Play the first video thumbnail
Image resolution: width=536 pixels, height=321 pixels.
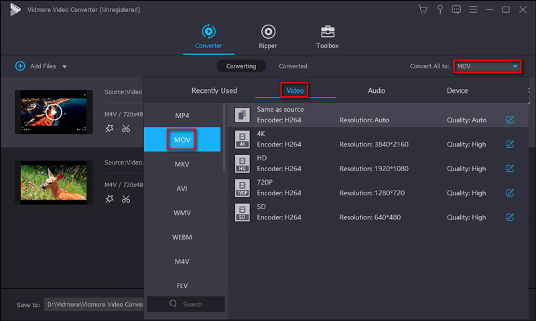tap(54, 112)
